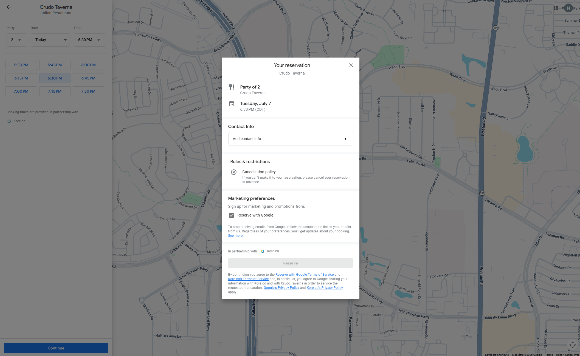Open the See more link
Image resolution: width=580 pixels, height=356 pixels.
click(x=235, y=236)
